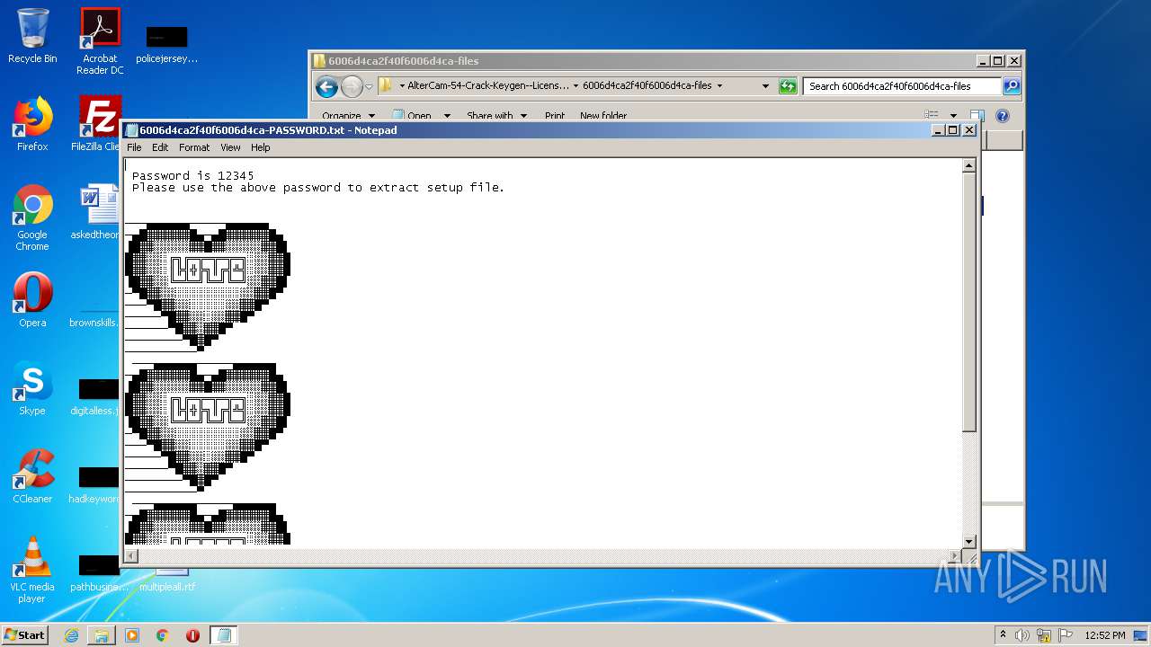The width and height of the screenshot is (1151, 647).
Task: Launch Google Chrome desktop shortcut
Action: tap(32, 217)
